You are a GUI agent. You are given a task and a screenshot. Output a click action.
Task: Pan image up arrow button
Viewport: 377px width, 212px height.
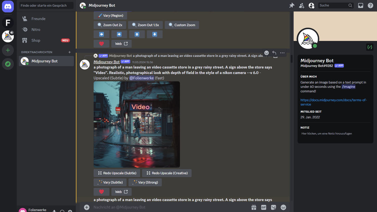pyautogui.click(x=137, y=34)
